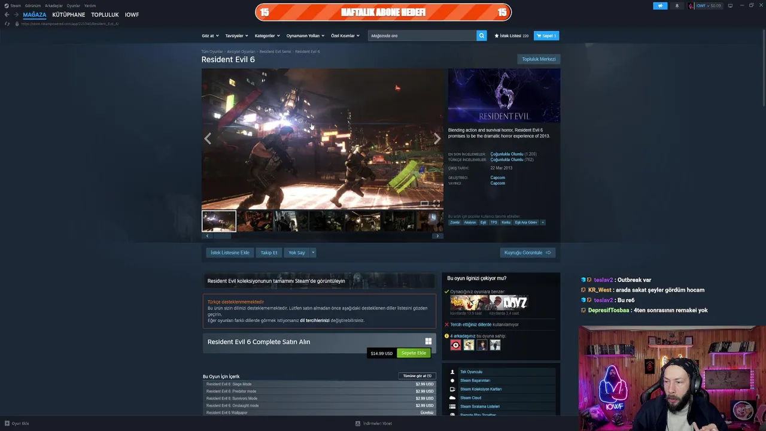Click the Sepete Ekle button
The height and width of the screenshot is (431, 766).
coord(414,353)
